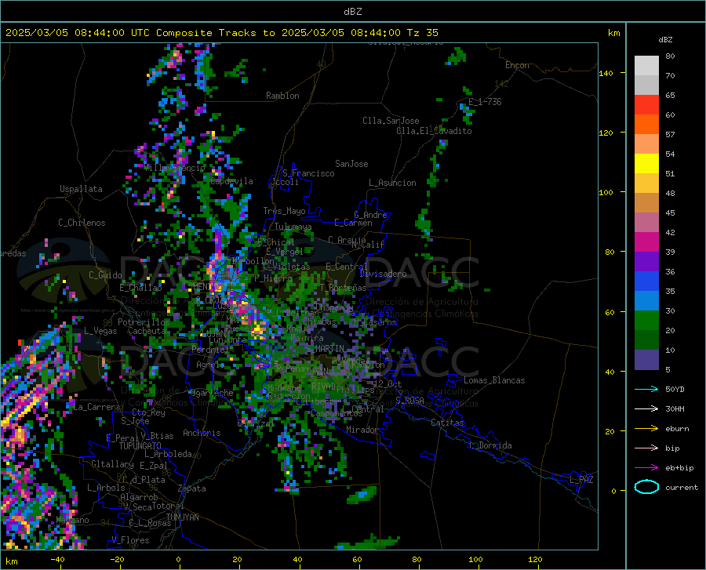Click the Clla.El_Cavadito place label

tap(434, 131)
